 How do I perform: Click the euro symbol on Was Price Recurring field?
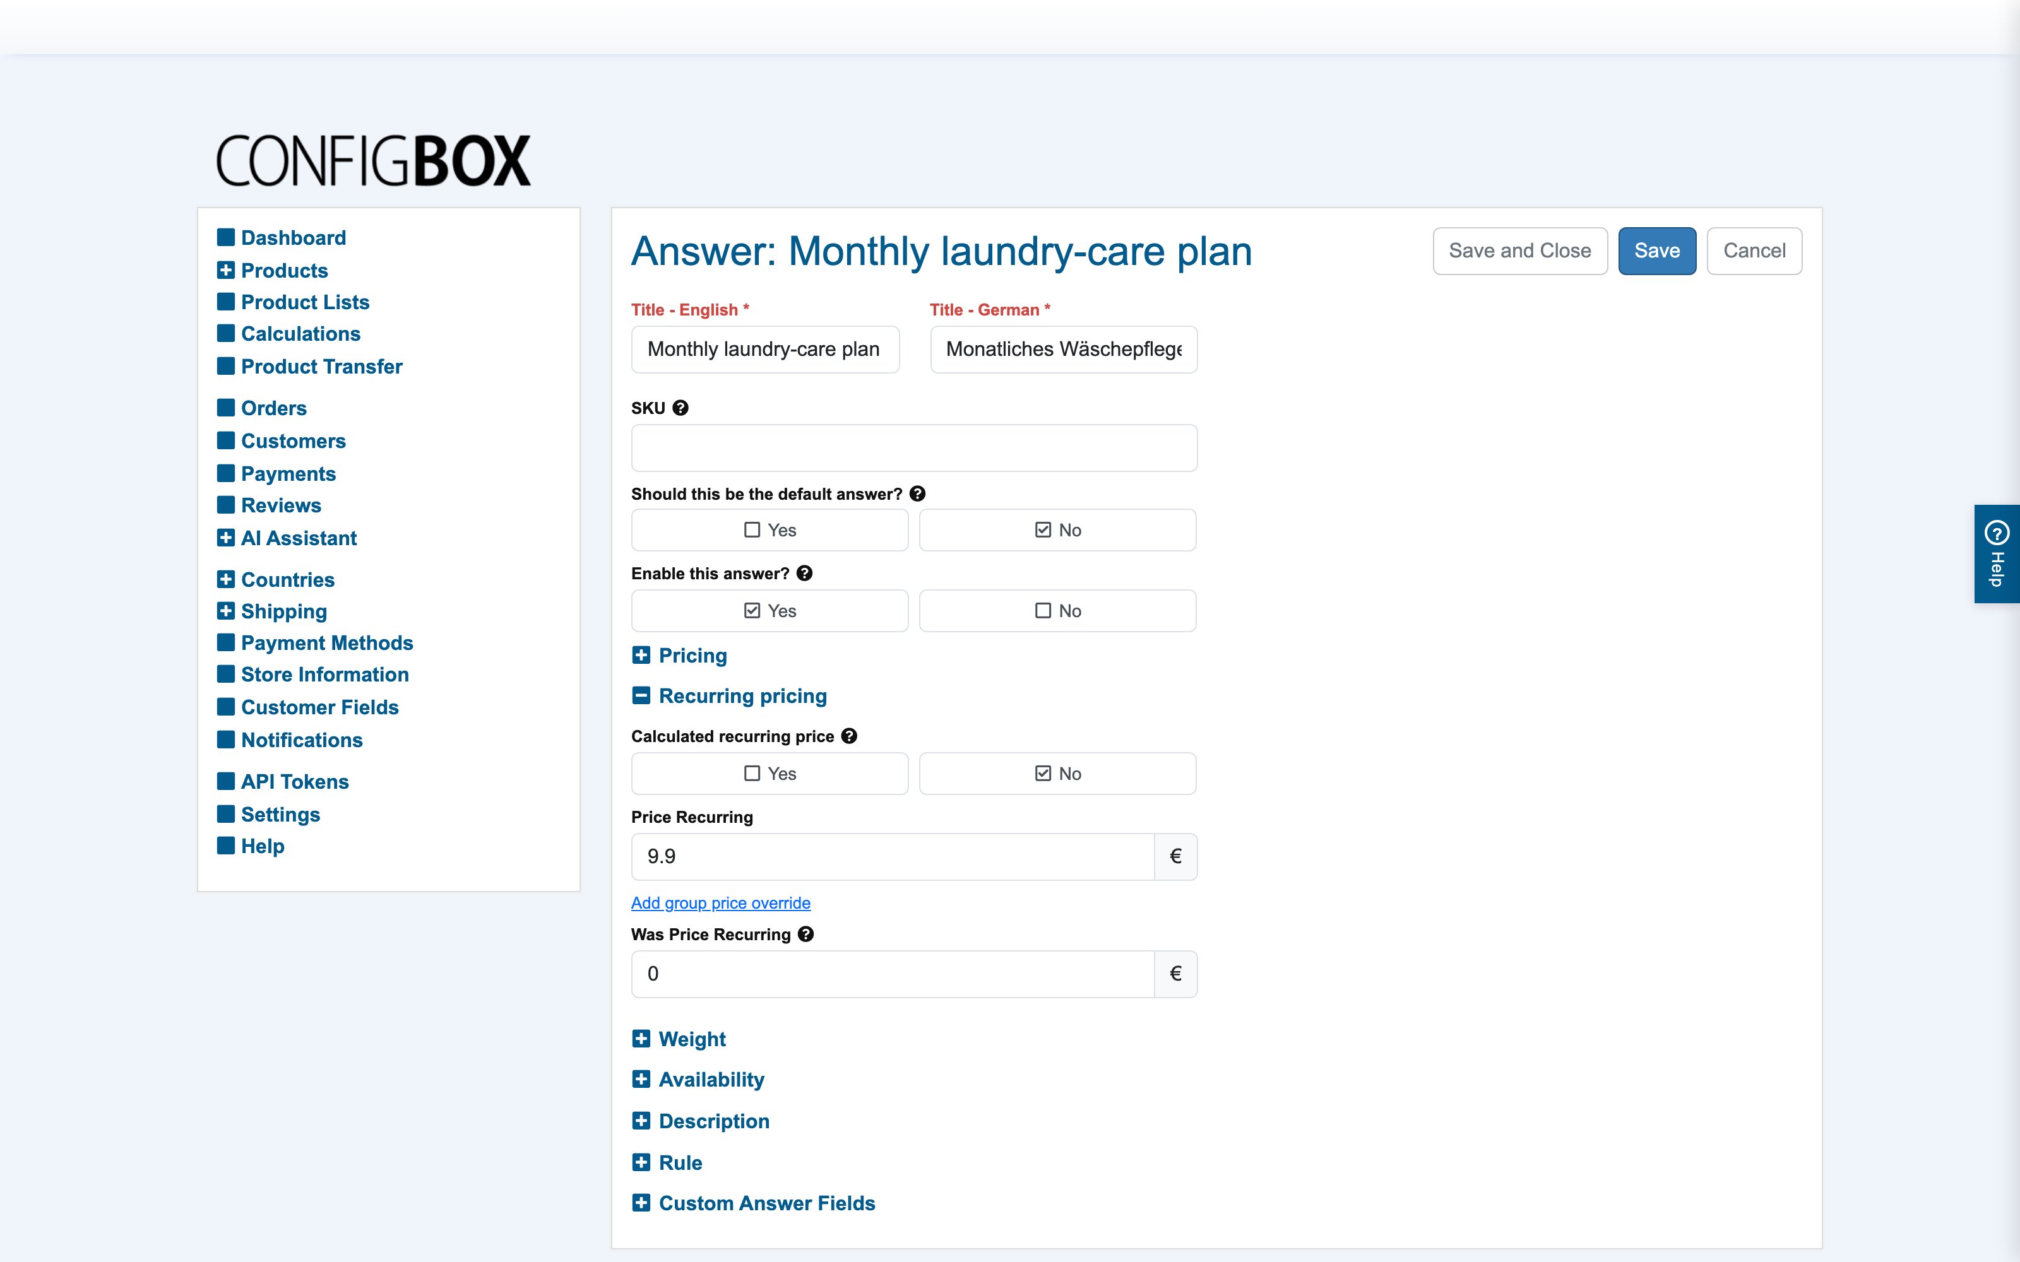(x=1175, y=974)
